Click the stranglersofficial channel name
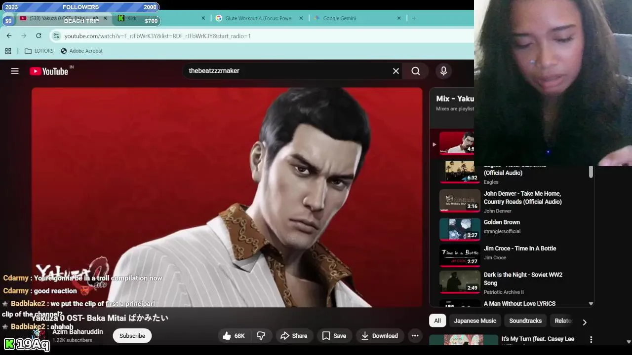Screen dimensions: 632x355 [502, 231]
